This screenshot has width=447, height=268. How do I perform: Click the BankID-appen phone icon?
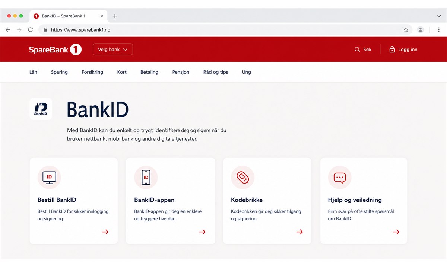146,177
